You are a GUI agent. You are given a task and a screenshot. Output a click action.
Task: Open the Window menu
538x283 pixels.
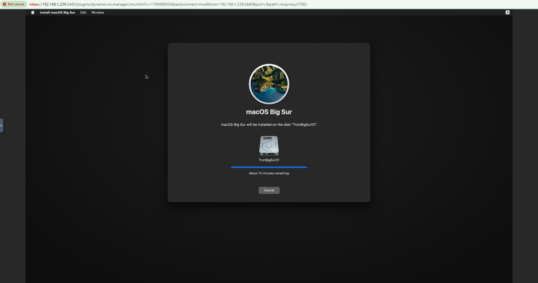coord(97,12)
